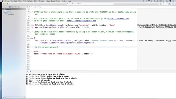Collapse the Typecasting playground tree item
Image resolution: width=176 pixels, height=99 pixels.
pyautogui.click(x=3, y=9)
